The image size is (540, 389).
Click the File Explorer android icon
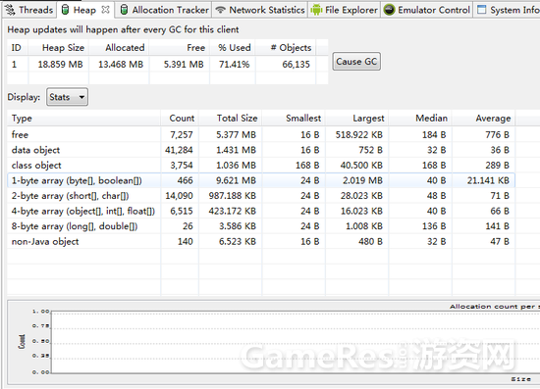pyautogui.click(x=316, y=10)
